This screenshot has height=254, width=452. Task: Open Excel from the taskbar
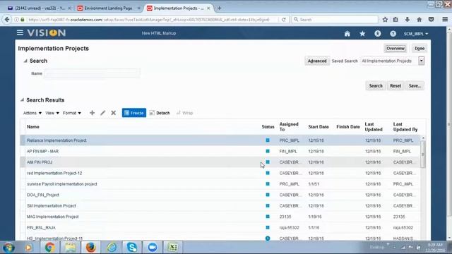pyautogui.click(x=173, y=248)
